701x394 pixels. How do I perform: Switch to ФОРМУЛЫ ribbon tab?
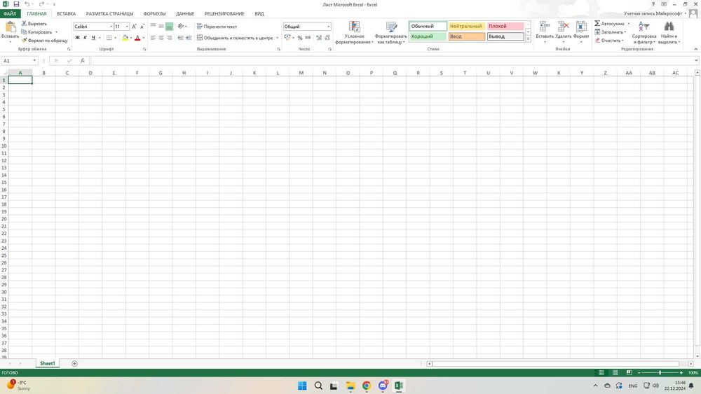click(154, 14)
